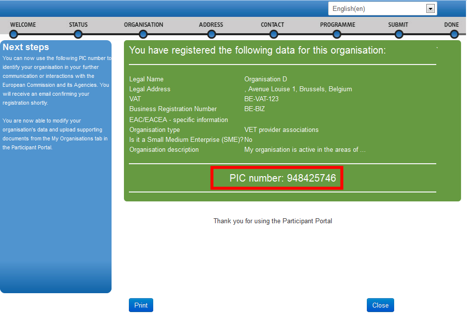Click the Close button

click(380, 305)
